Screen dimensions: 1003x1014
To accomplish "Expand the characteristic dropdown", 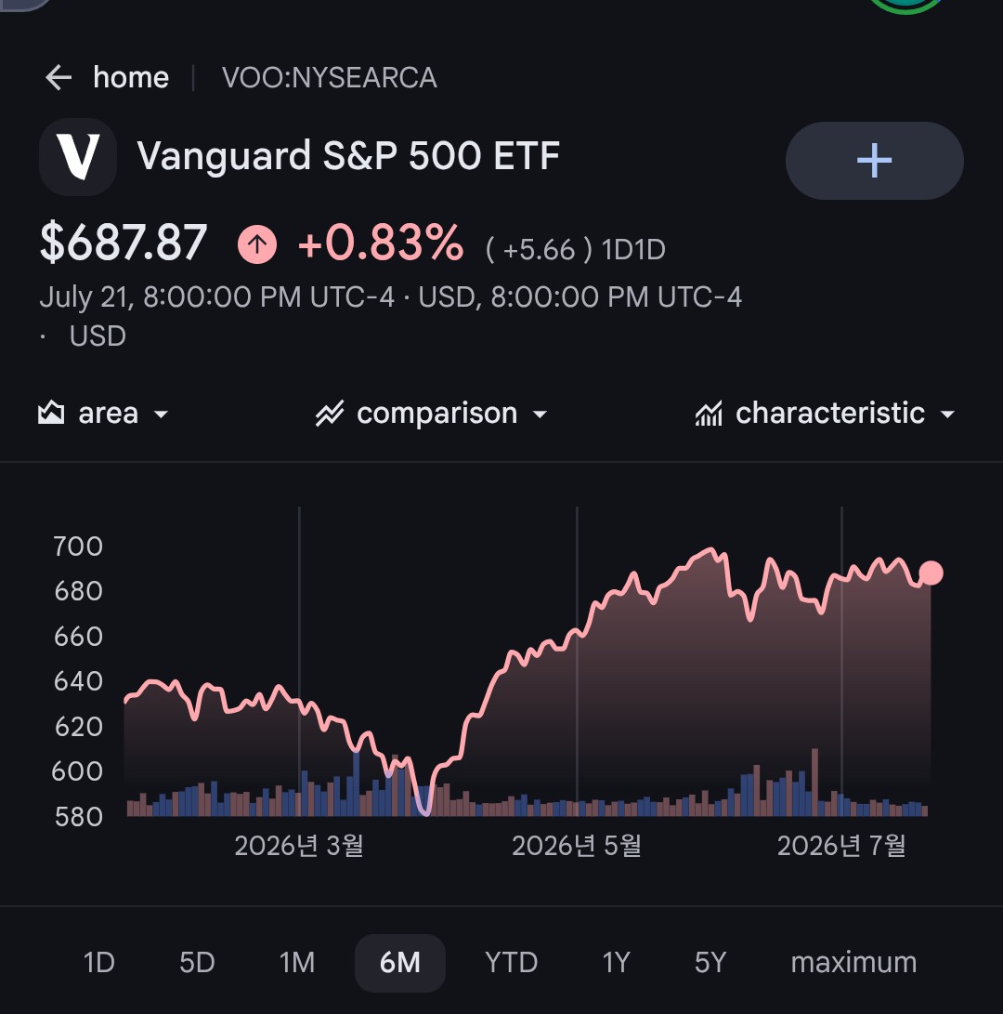I will tap(947, 415).
